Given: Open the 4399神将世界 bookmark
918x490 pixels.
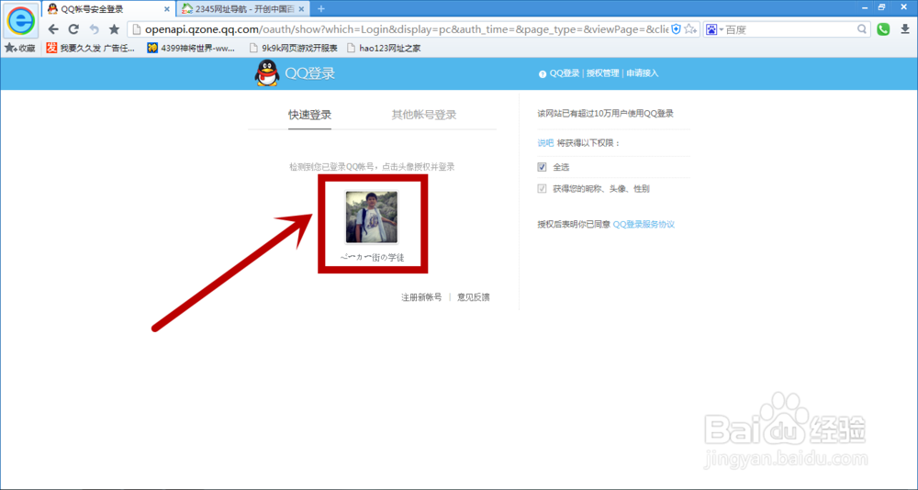Looking at the screenshot, I should [x=191, y=48].
